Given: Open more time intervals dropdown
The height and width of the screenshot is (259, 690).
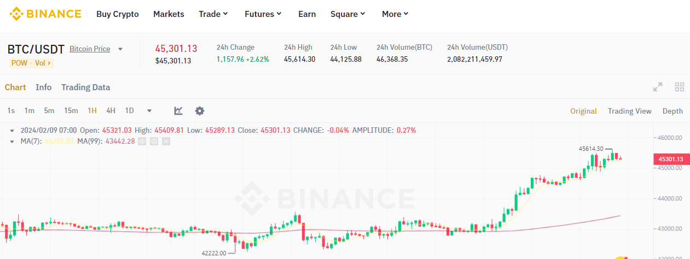Looking at the screenshot, I should (x=149, y=111).
